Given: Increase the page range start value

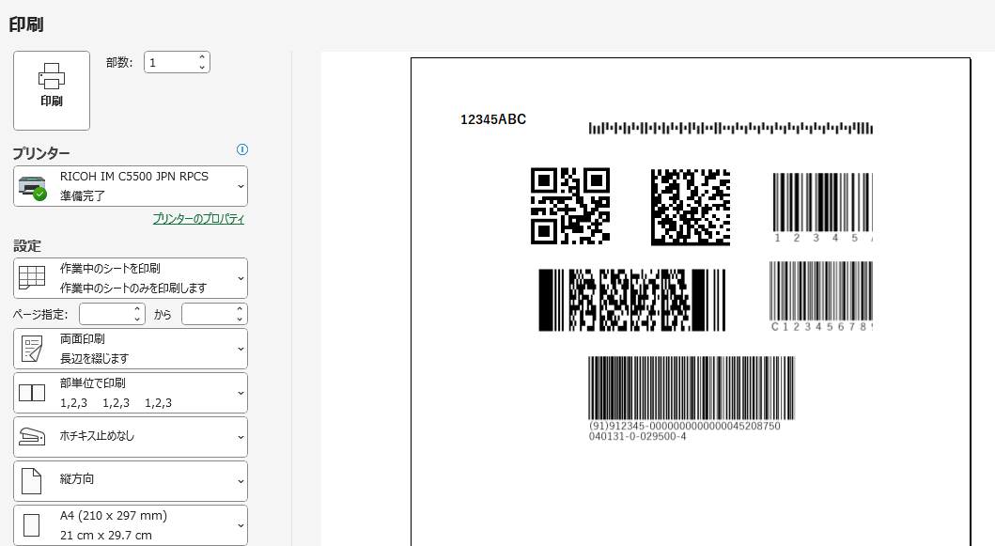Looking at the screenshot, I should (x=137, y=309).
